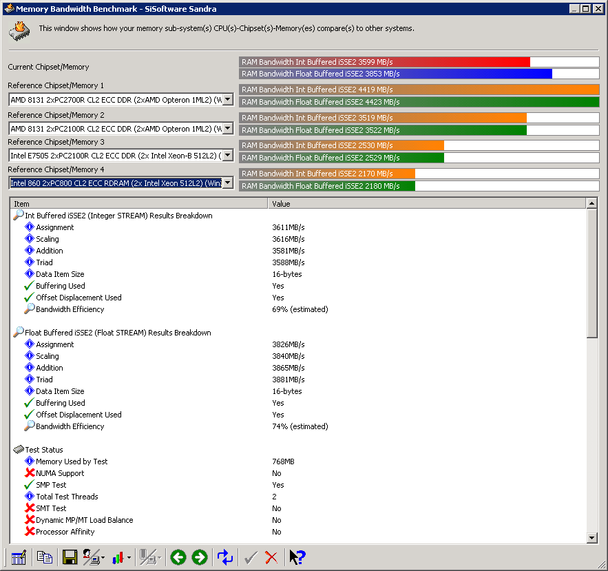Click the greyed device/computer icon
608x571 pixels.
tap(148, 557)
